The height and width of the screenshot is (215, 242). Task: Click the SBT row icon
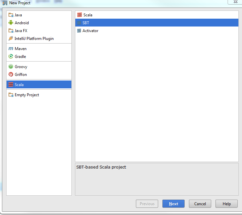click(79, 23)
